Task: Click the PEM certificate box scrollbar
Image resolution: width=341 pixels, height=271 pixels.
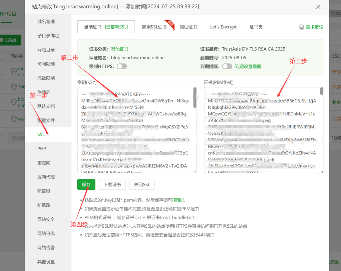Action: 321,92
